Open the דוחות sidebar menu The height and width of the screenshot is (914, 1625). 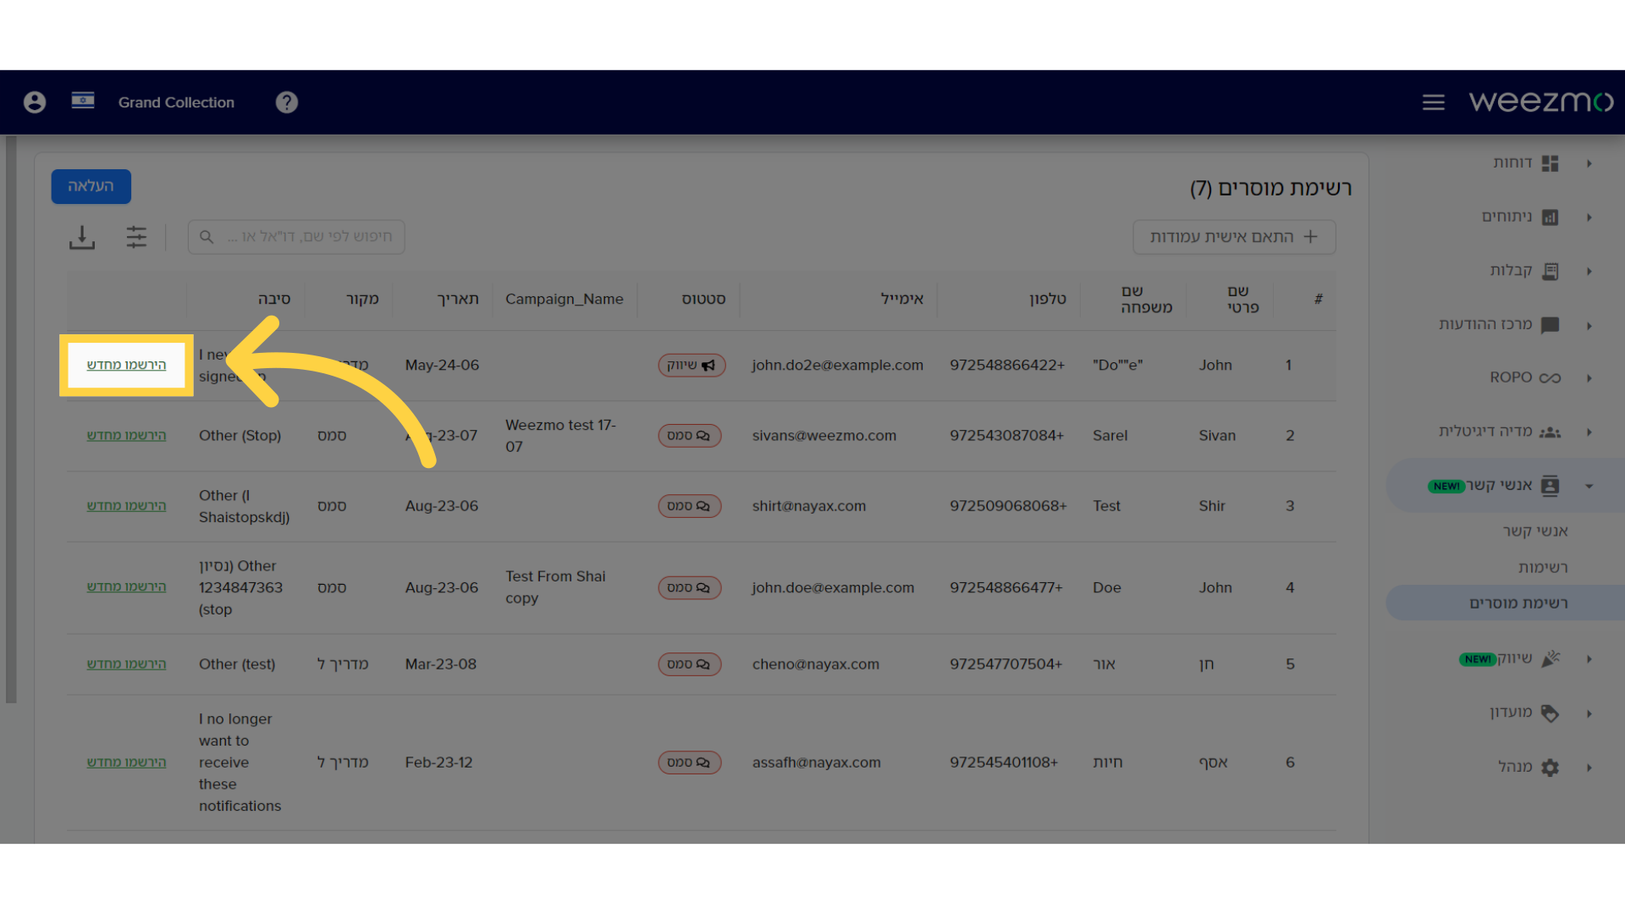1512,162
